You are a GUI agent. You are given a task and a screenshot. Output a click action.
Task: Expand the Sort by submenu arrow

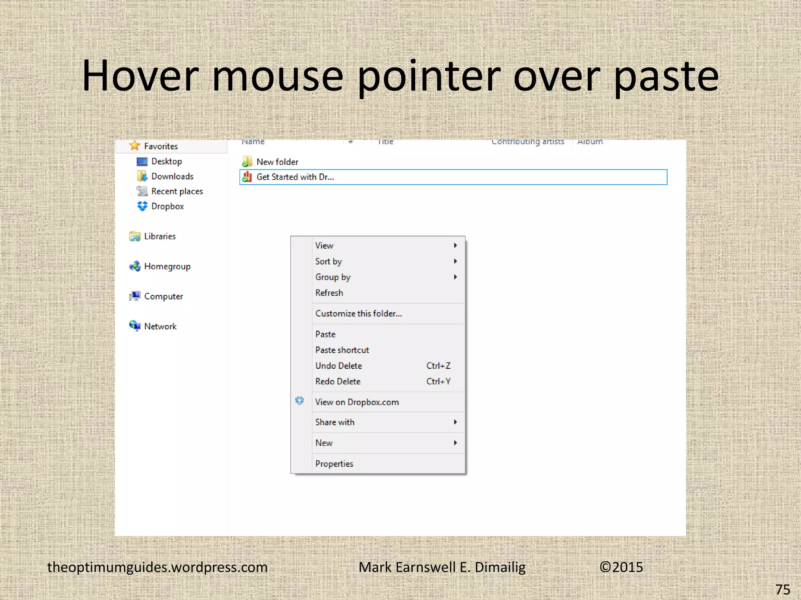pyautogui.click(x=455, y=261)
